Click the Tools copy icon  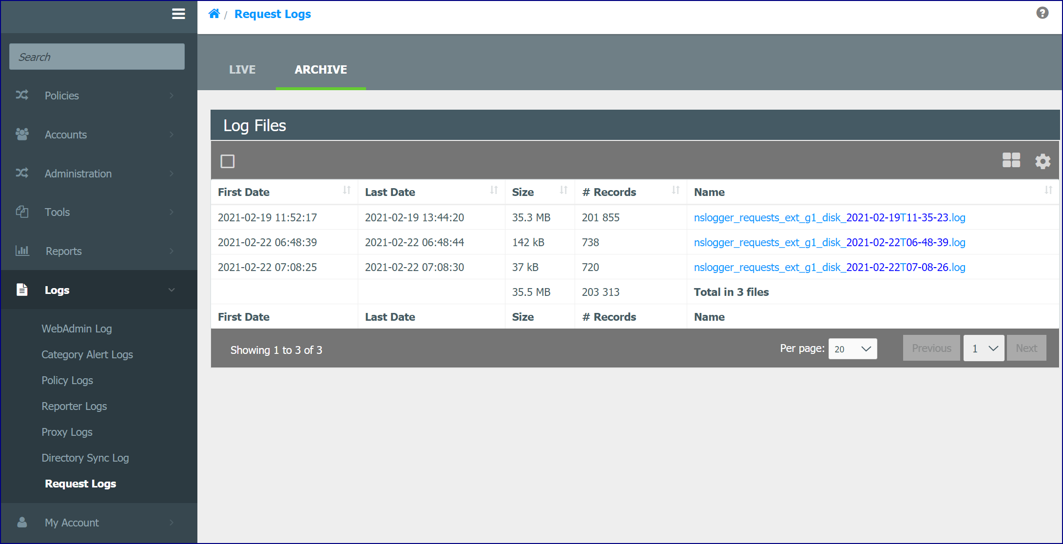22,212
